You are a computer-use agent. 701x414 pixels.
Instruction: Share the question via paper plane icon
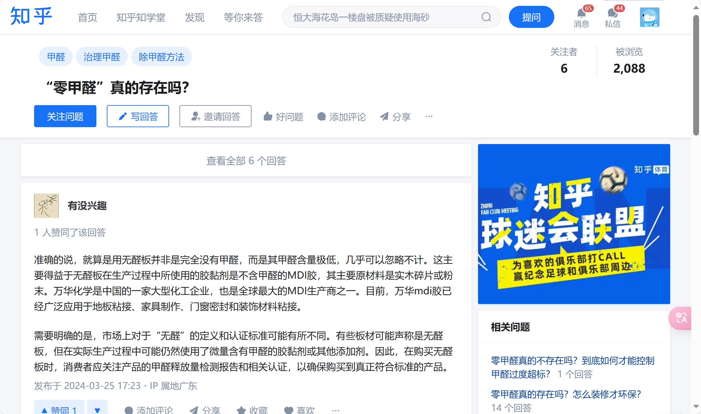pos(395,116)
